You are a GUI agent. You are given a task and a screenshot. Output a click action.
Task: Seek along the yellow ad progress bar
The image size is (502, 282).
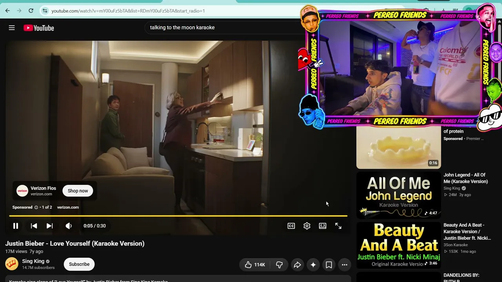click(178, 216)
